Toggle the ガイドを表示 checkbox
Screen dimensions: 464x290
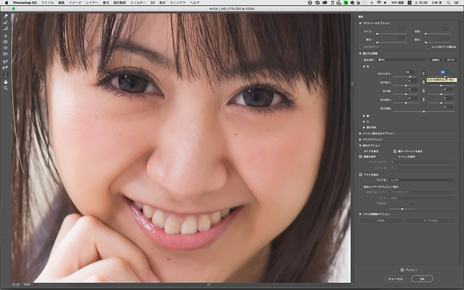(360, 151)
